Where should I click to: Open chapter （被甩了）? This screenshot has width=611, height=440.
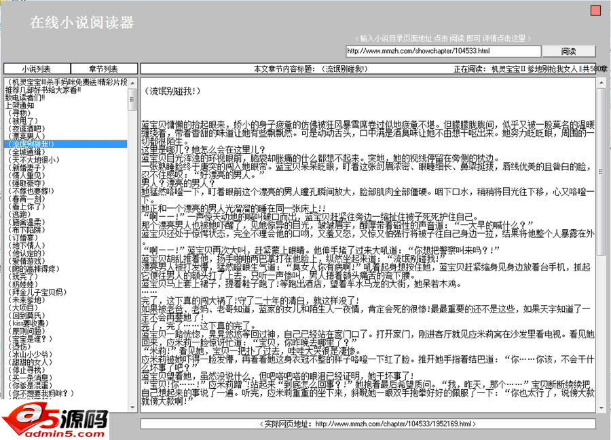tap(22, 121)
